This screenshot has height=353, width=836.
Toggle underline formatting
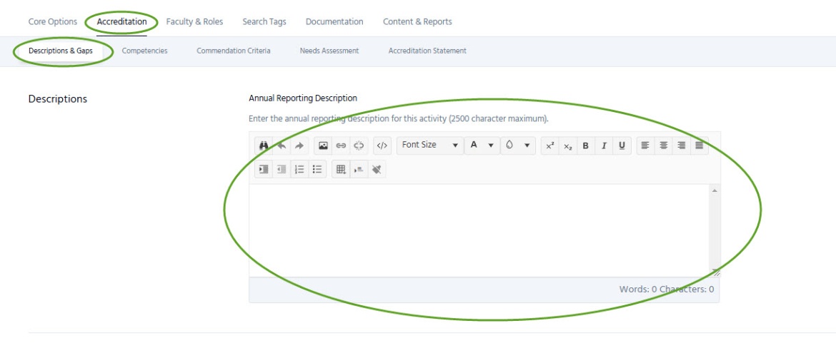pyautogui.click(x=622, y=145)
